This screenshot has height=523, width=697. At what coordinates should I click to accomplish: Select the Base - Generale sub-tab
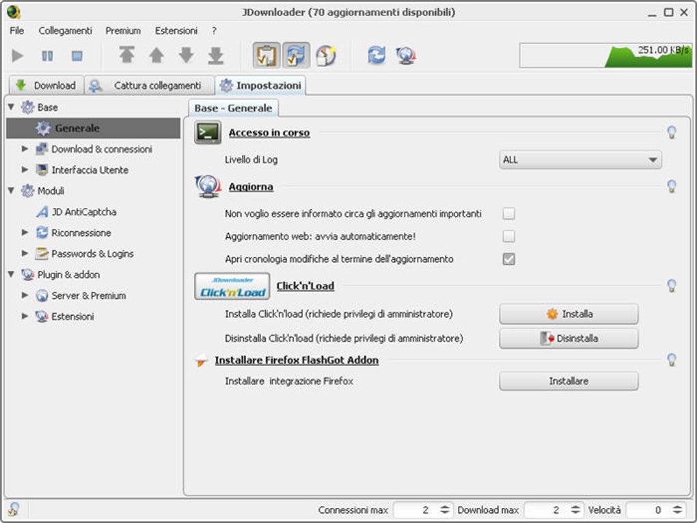(234, 108)
